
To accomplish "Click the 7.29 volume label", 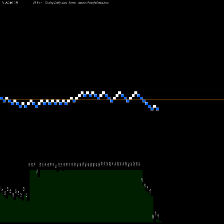I will (37, 171).
